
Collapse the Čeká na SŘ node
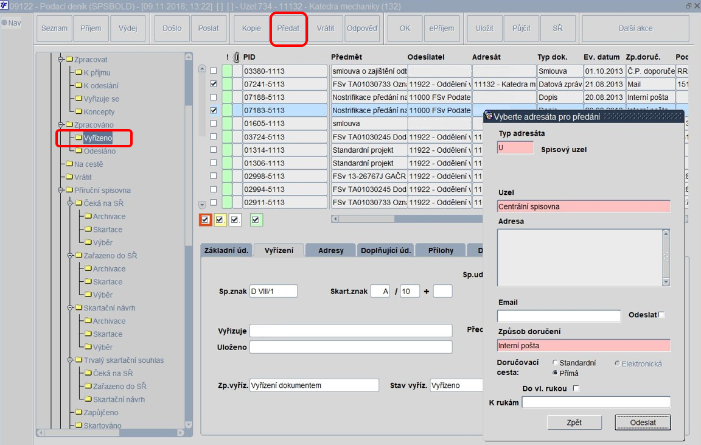(x=70, y=203)
